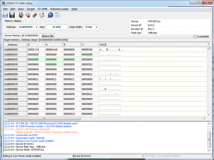Select the Device Memory tab
Screen dimensions: 214x160
tap(22, 36)
